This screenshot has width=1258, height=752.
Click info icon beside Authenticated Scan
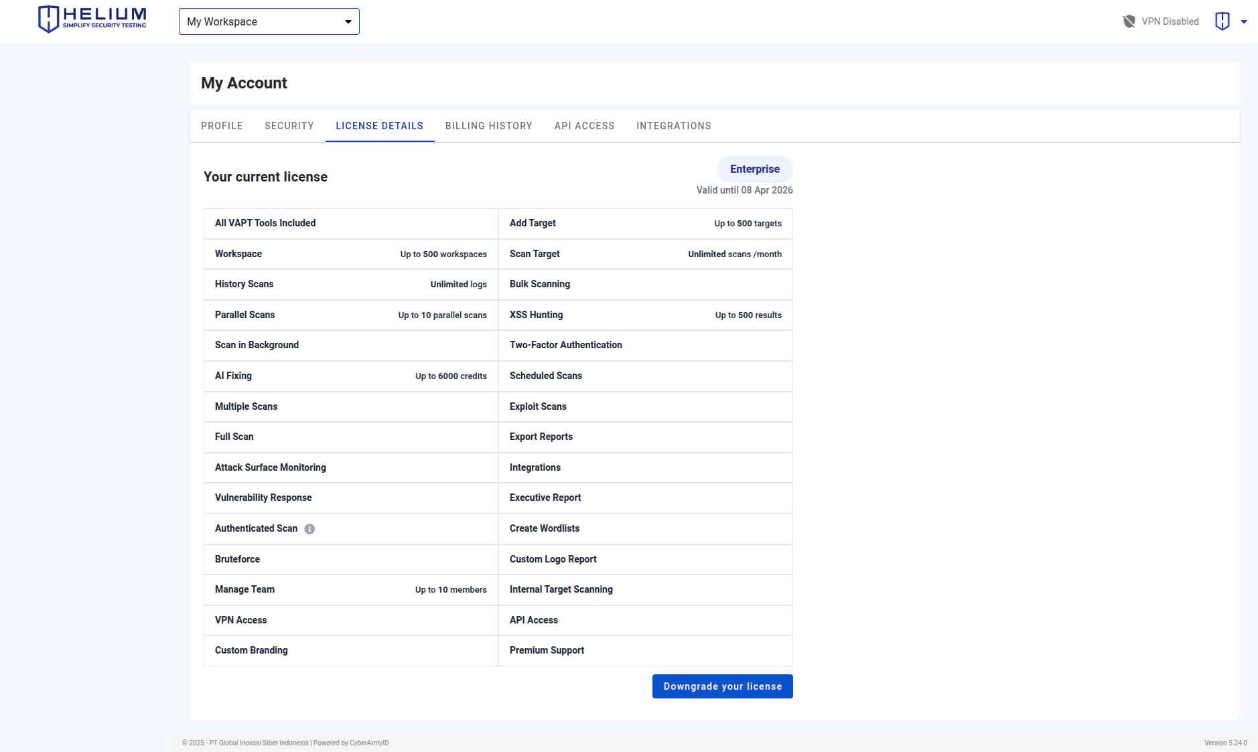pyautogui.click(x=309, y=529)
